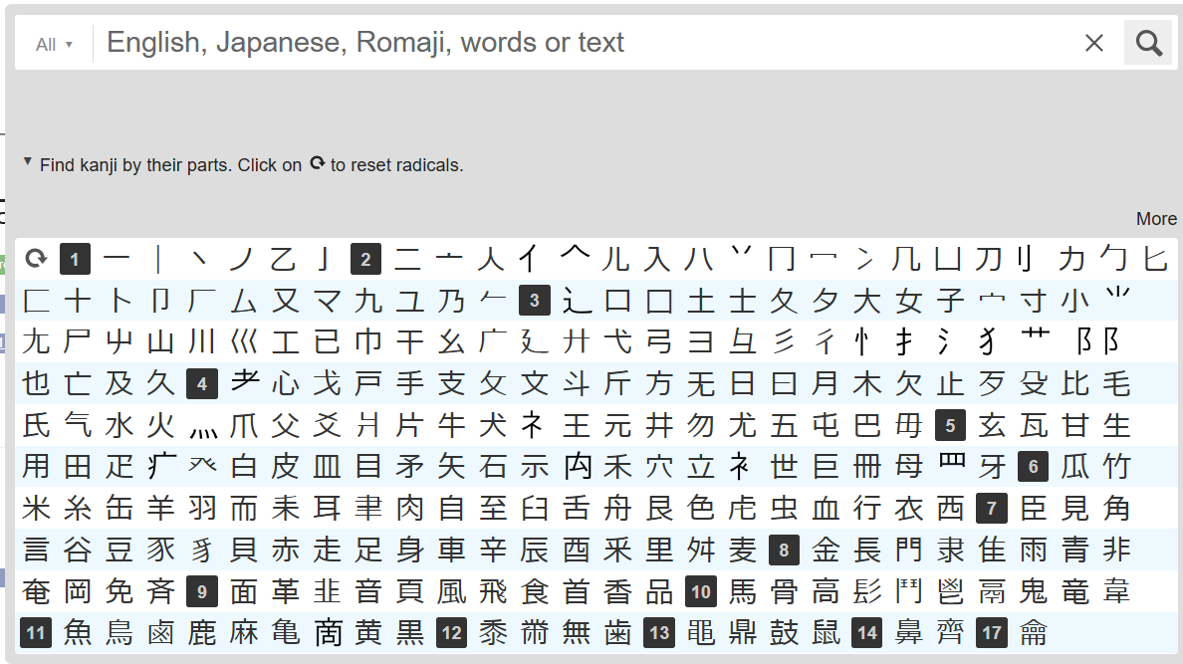Select the 耳 ear radical
Image resolution: width=1183 pixels, height=664 pixels.
pos(327,508)
